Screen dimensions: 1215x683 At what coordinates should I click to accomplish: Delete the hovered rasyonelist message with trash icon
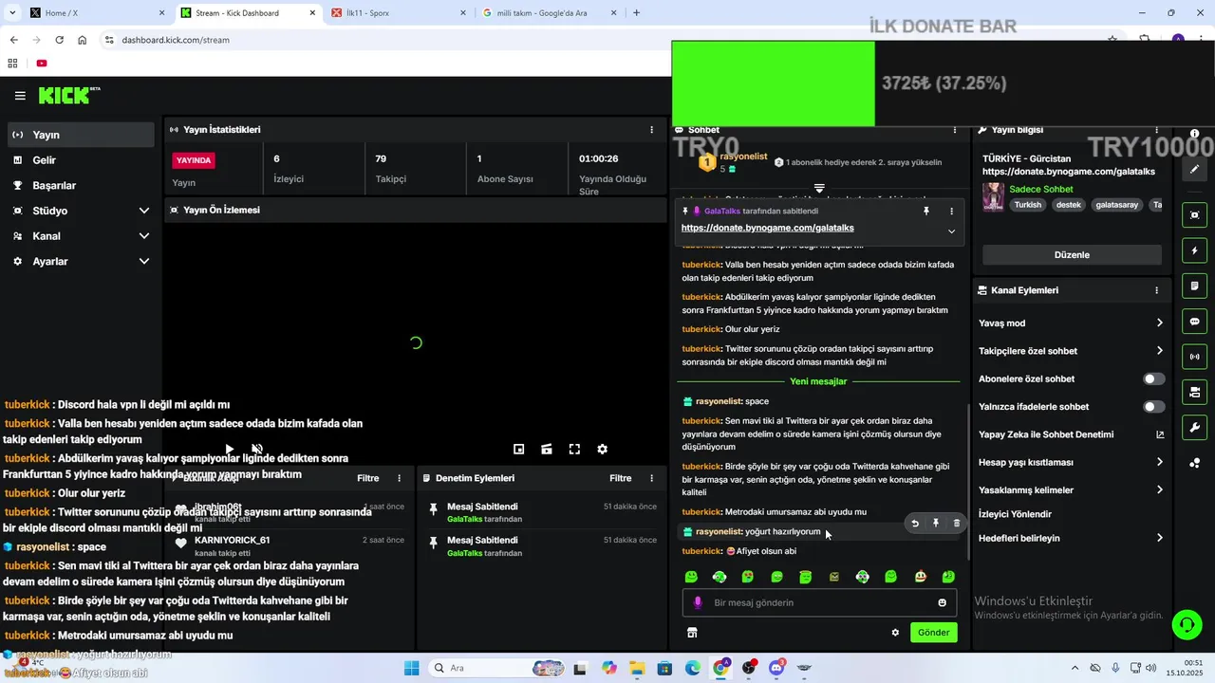click(957, 523)
